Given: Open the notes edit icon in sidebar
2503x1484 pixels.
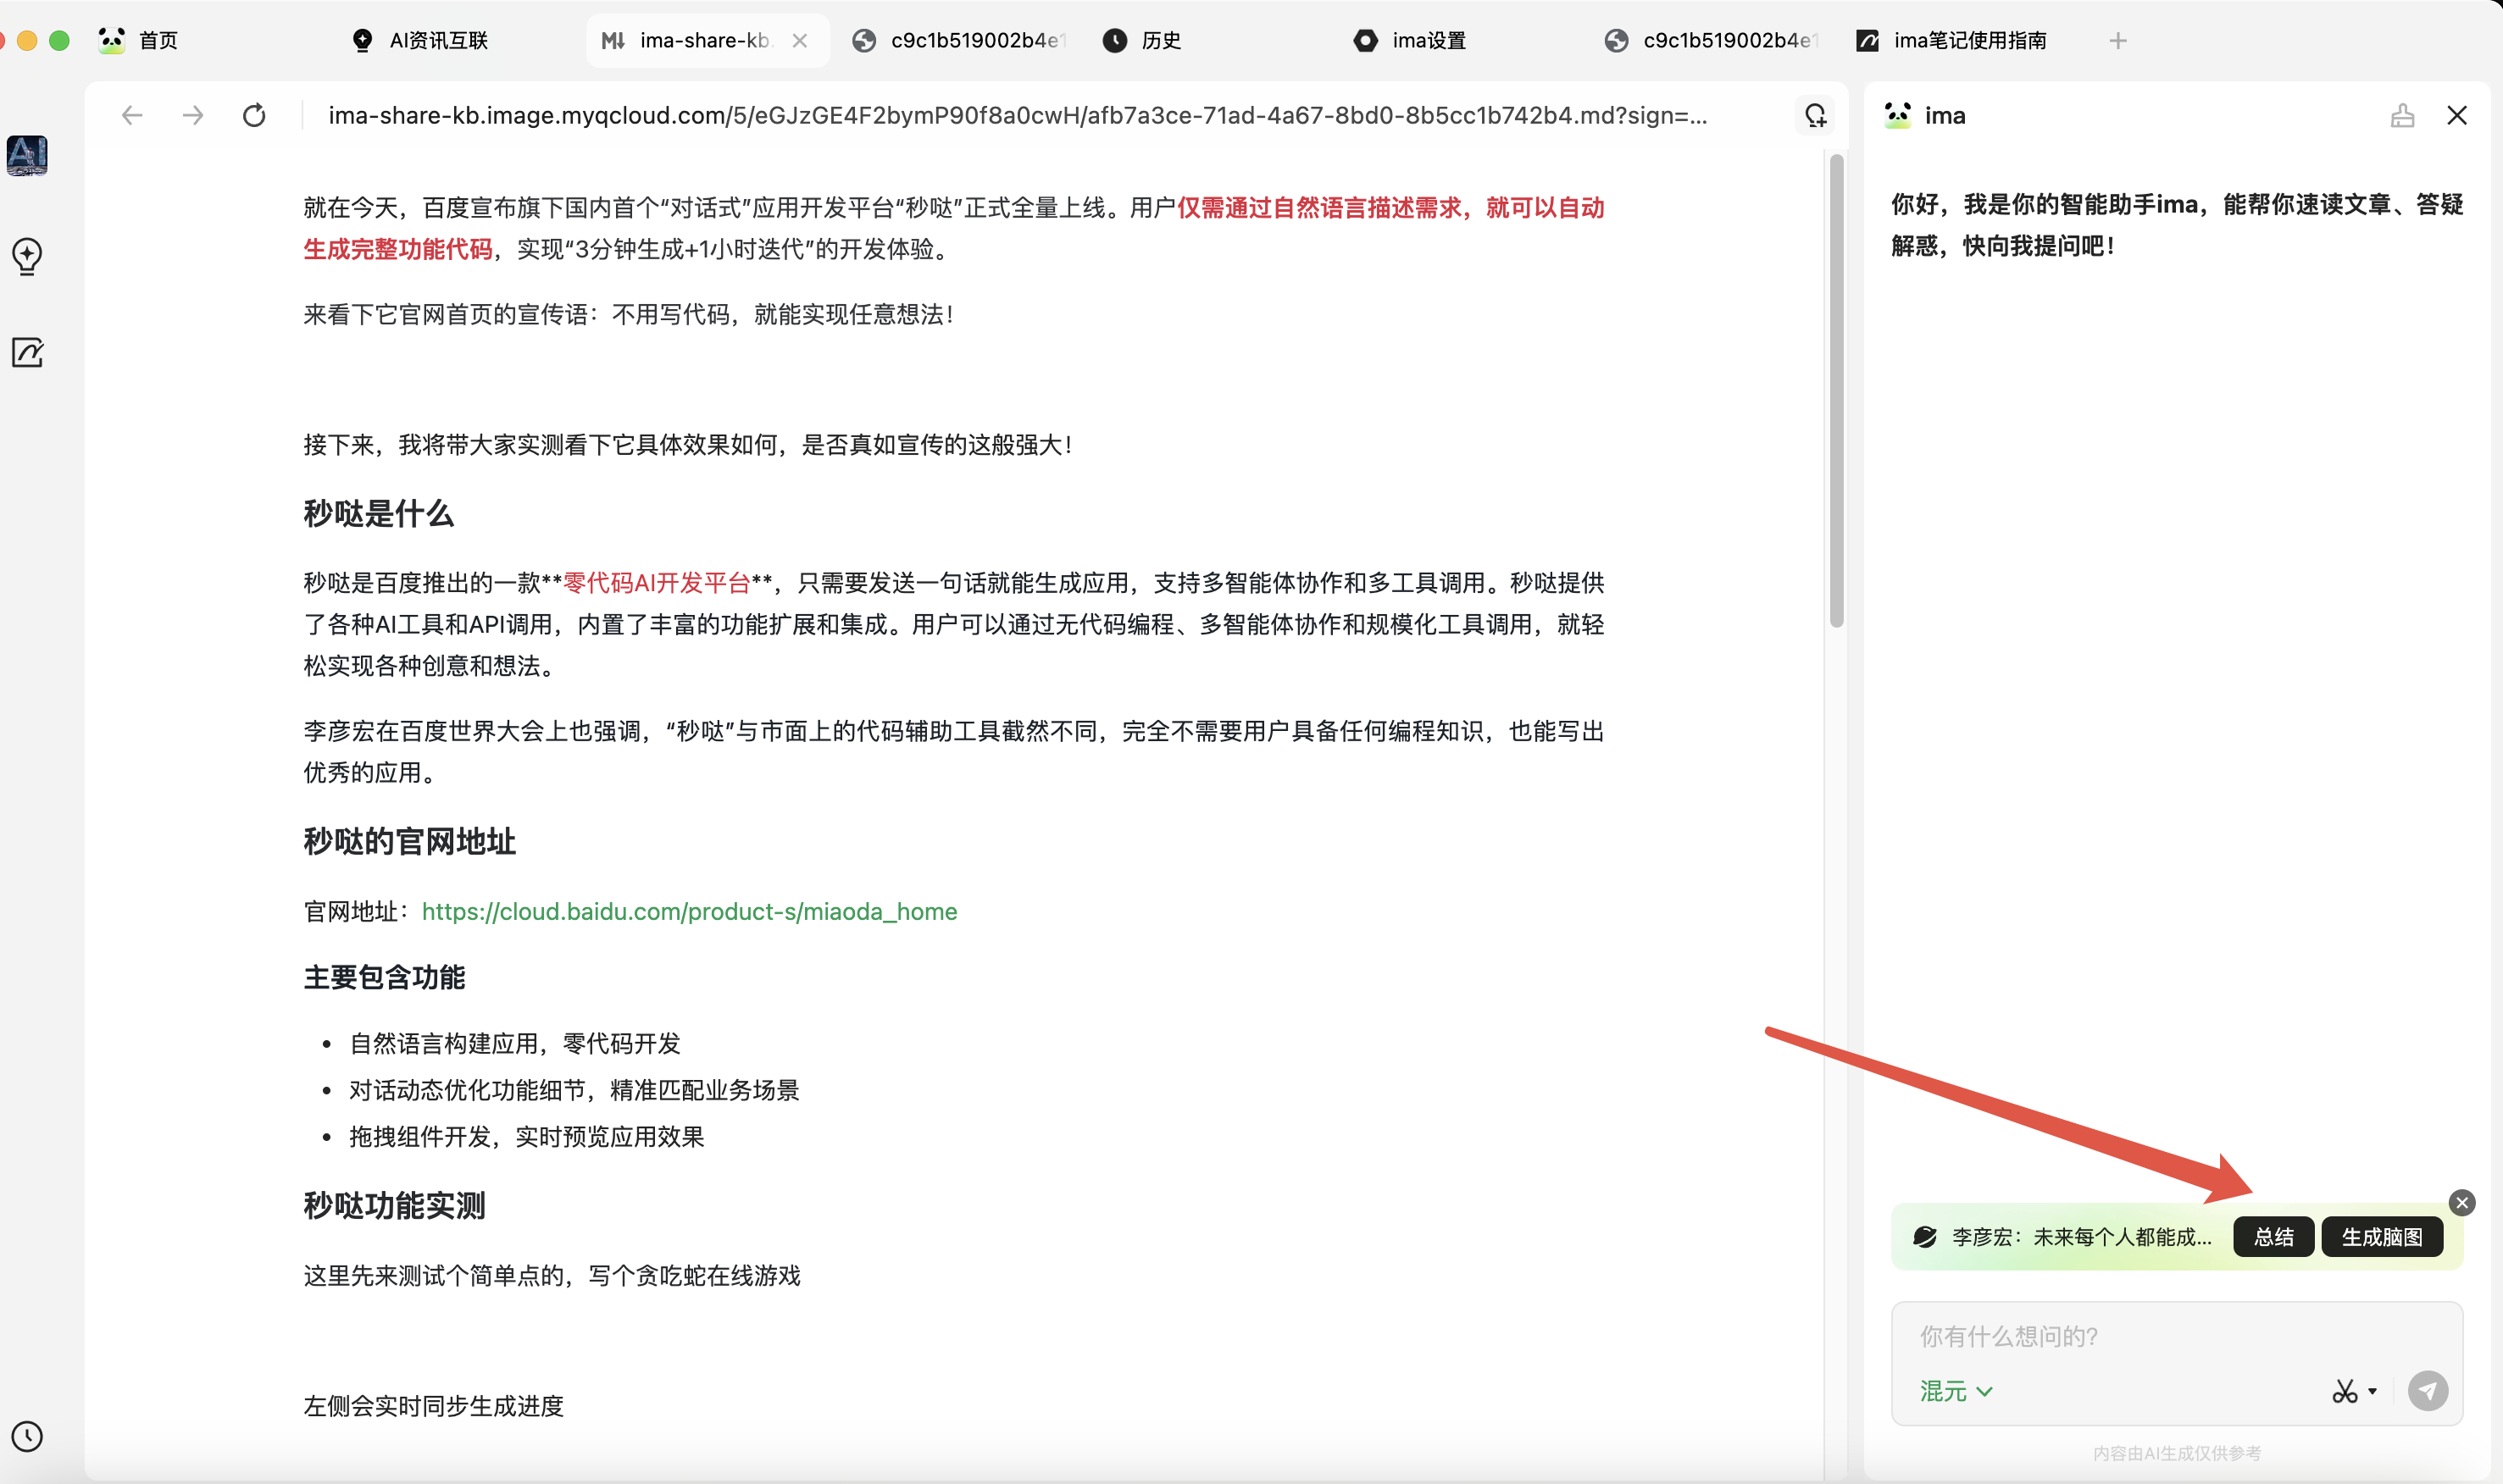Looking at the screenshot, I should [x=27, y=353].
